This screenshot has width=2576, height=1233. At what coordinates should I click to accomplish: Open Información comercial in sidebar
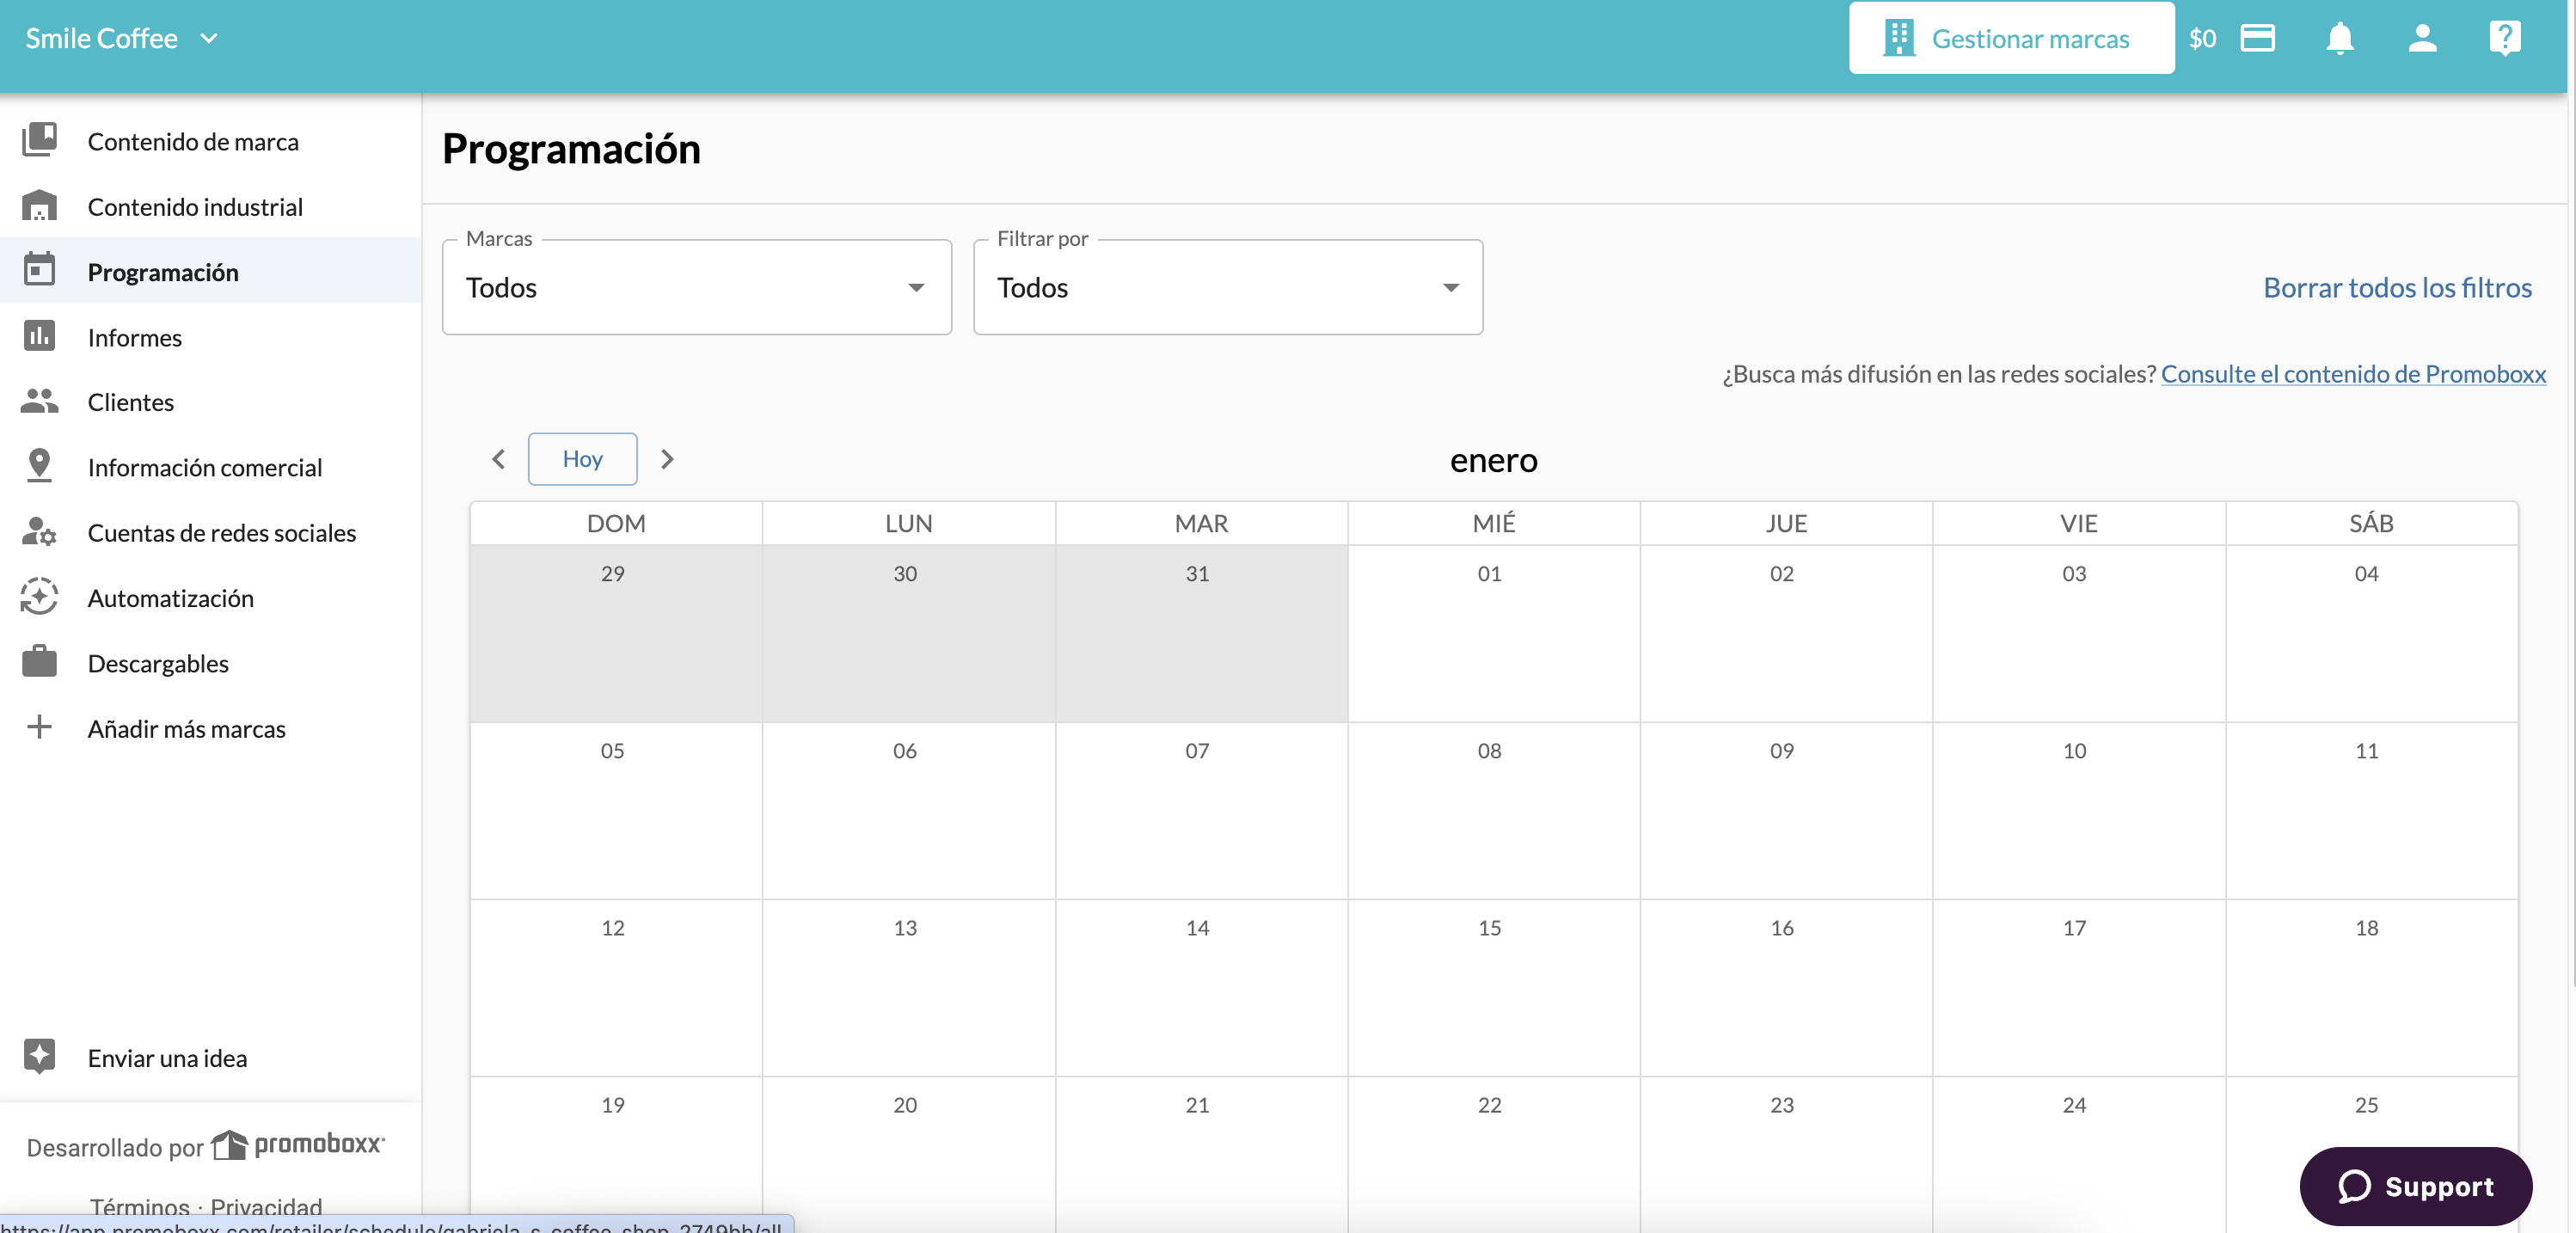point(211,467)
